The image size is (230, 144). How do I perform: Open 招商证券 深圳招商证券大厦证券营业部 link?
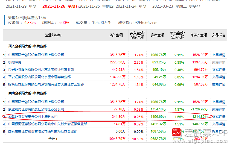click(x=46, y=84)
